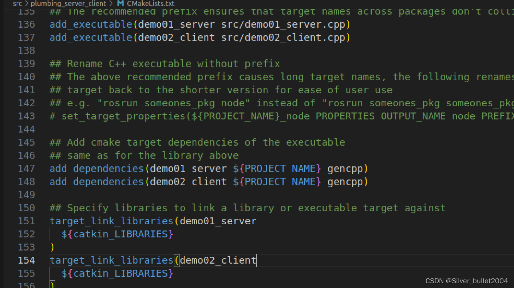Click the 'src' breadcrumb segment
Image resolution: width=514 pixels, height=288 pixels.
pos(17,4)
